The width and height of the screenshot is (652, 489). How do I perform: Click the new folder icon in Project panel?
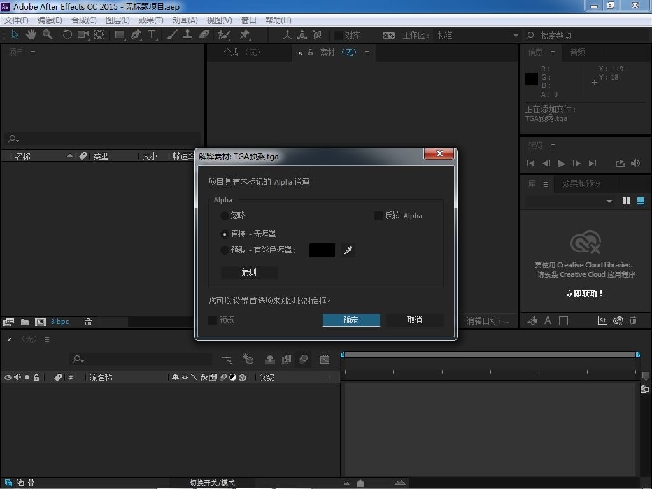(25, 322)
